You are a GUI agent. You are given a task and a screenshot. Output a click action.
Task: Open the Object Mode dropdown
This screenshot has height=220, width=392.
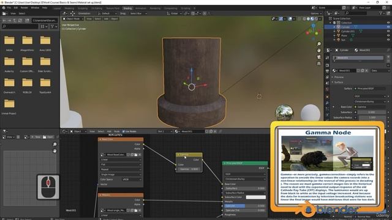[73, 19]
